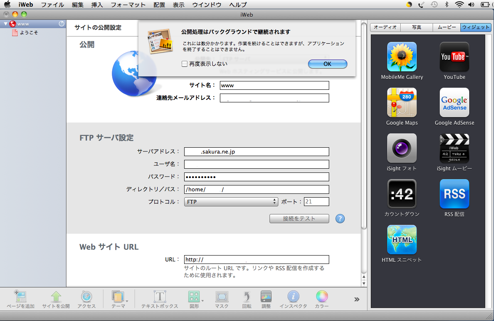Open the テーマ toolbar dropdown
The width and height of the screenshot is (494, 321).
click(x=119, y=297)
